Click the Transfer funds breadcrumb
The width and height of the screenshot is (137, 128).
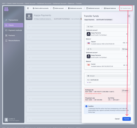pyautogui.click(x=125, y=8)
